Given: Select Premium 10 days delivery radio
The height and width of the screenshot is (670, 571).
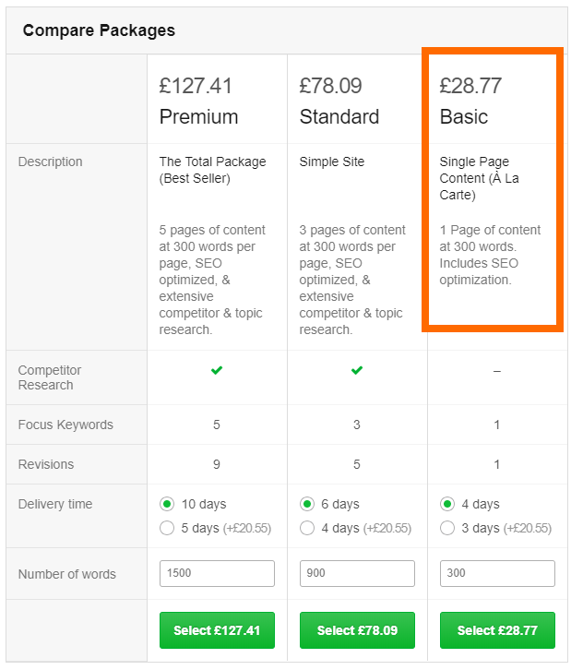Looking at the screenshot, I should tap(167, 504).
